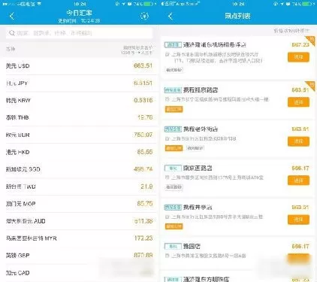Focus the currency search field

tap(79, 33)
